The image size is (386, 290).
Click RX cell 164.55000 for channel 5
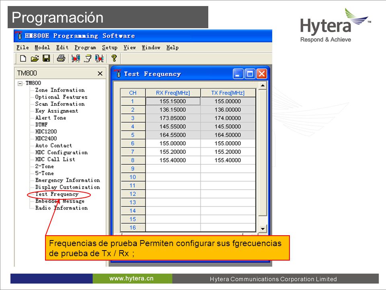click(173, 135)
